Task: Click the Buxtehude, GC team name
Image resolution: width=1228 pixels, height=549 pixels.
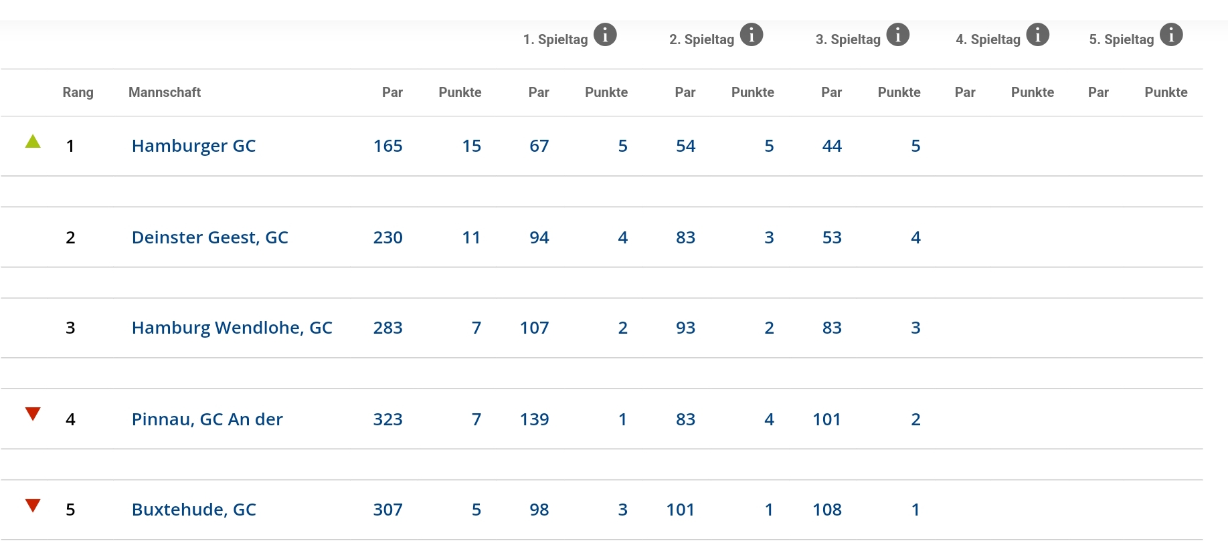Action: (193, 510)
